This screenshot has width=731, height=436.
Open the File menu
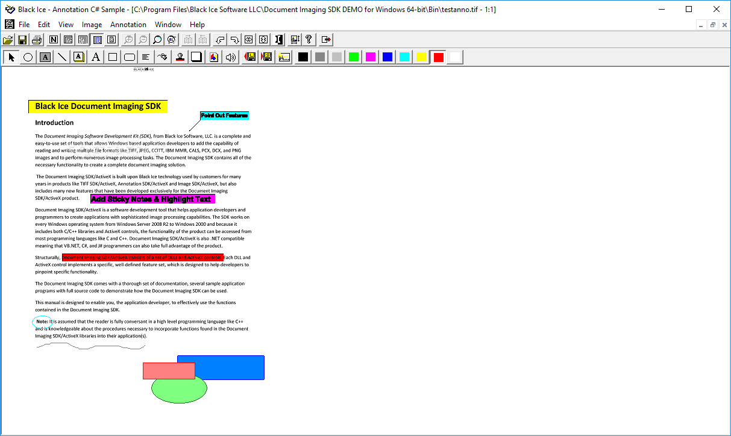(x=24, y=25)
